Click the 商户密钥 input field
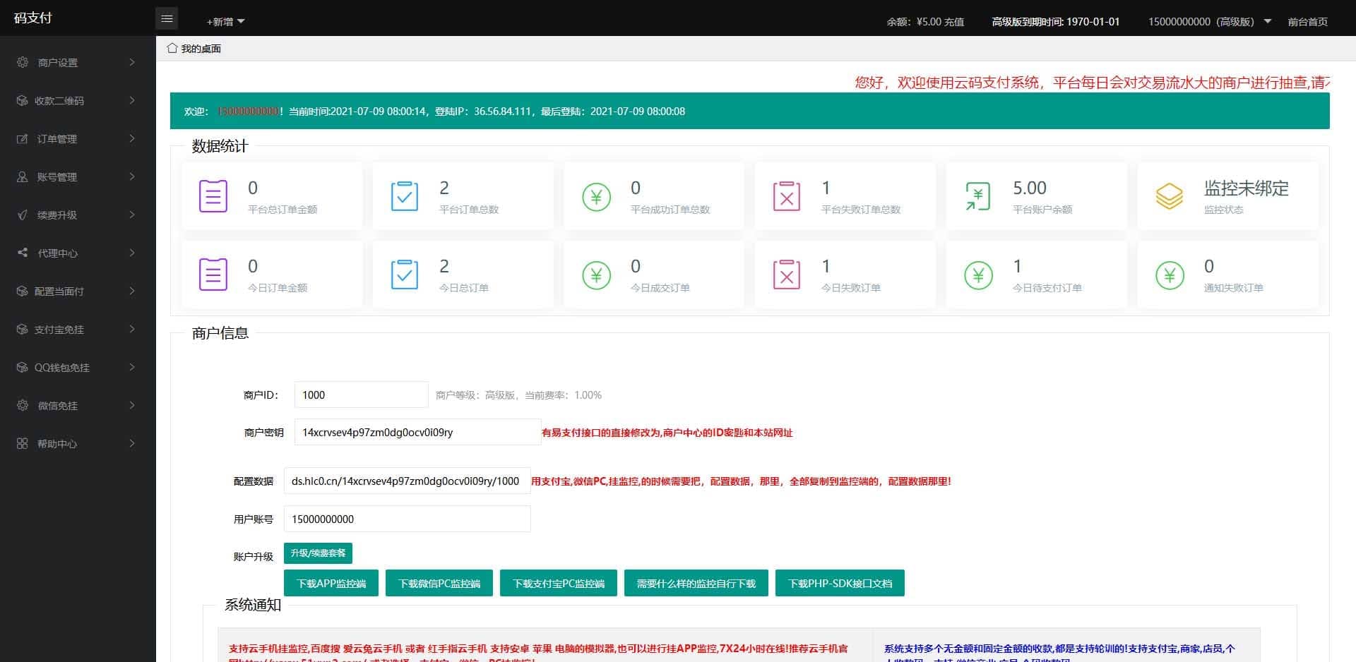 click(x=417, y=433)
